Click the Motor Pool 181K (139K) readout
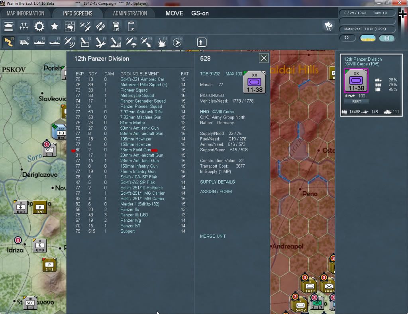Screen dimensions: 408x314 click(367, 29)
